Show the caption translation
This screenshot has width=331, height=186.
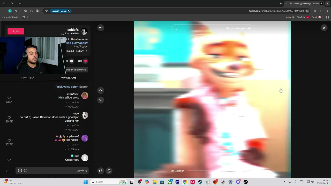(81, 47)
